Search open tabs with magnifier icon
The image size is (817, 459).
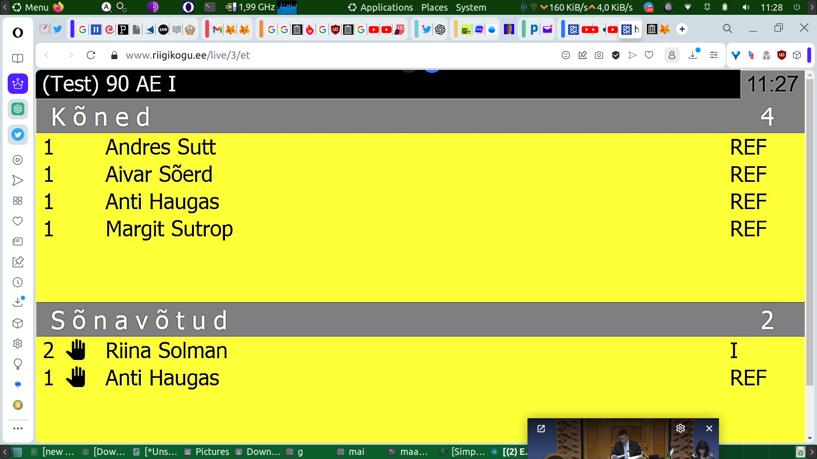pos(728,29)
